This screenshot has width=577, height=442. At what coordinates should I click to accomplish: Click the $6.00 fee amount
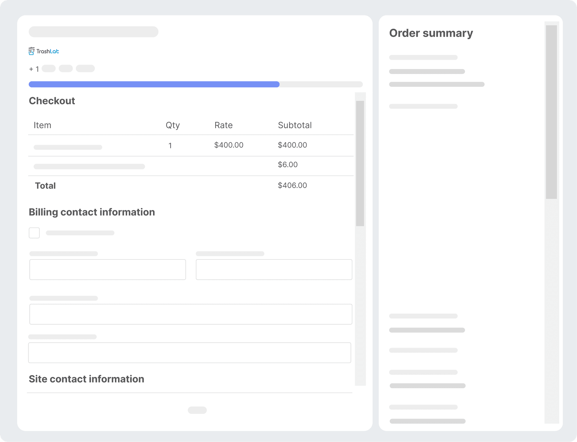coord(287,165)
